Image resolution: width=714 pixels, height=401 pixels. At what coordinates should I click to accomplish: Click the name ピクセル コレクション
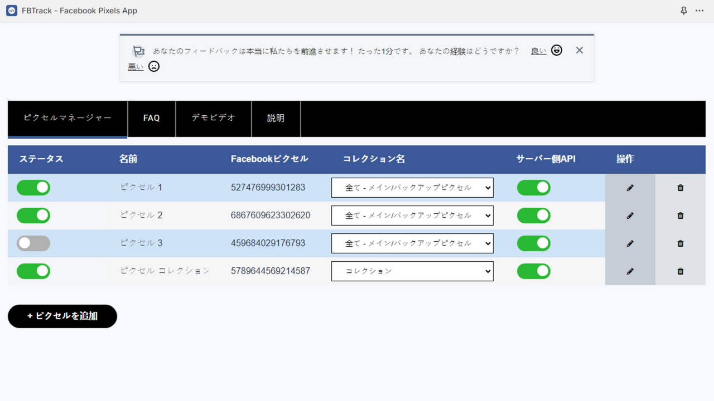coord(165,271)
